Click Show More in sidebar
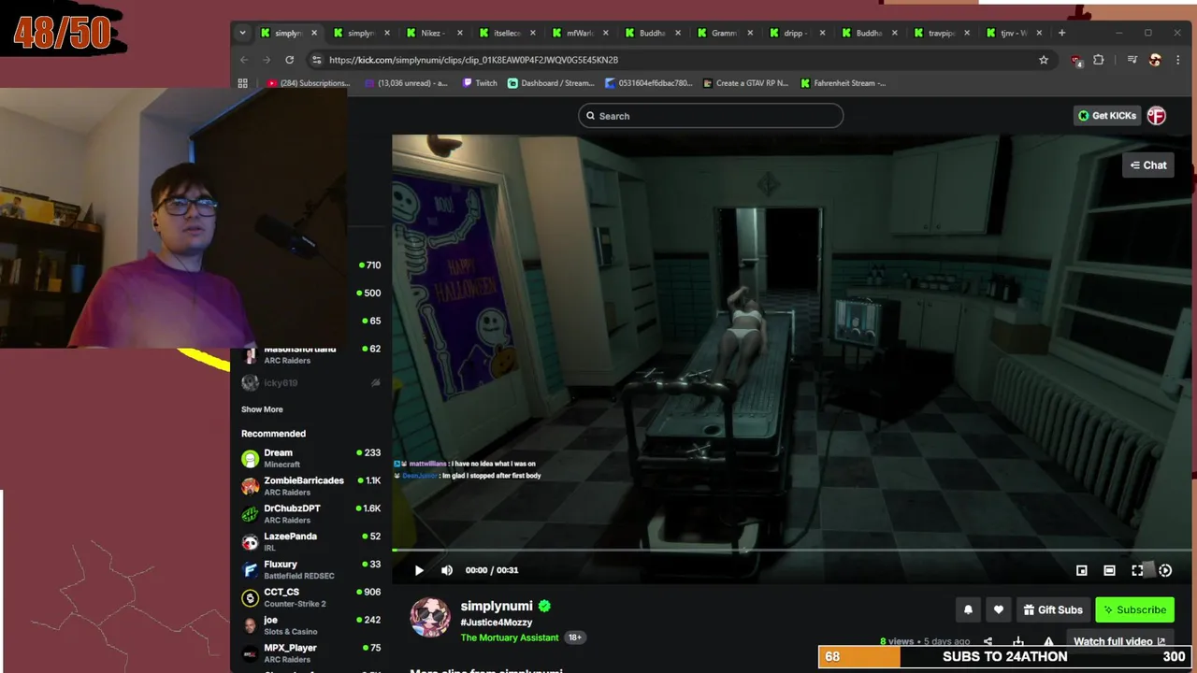This screenshot has width=1197, height=673. (x=262, y=409)
